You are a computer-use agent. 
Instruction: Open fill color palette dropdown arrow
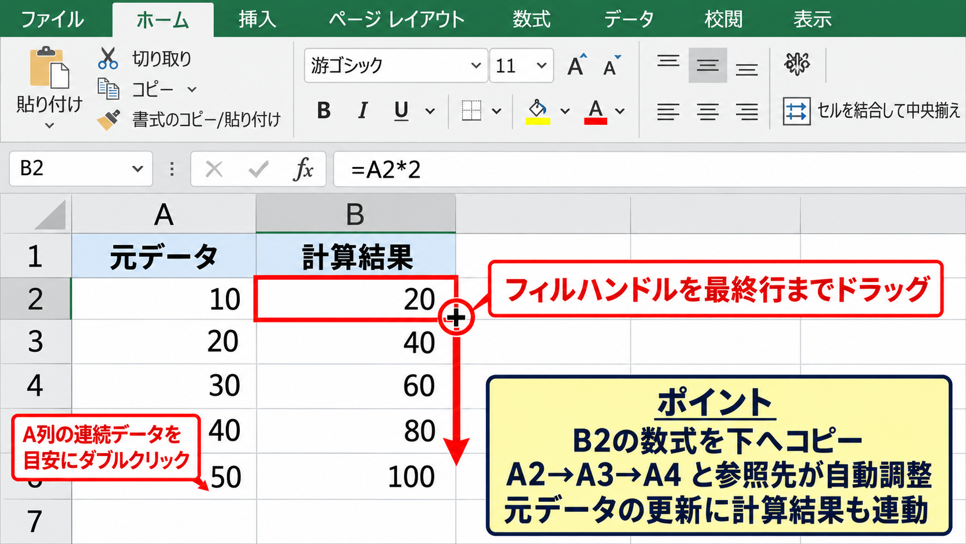(564, 111)
